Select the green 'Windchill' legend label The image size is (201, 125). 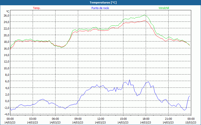(164, 8)
